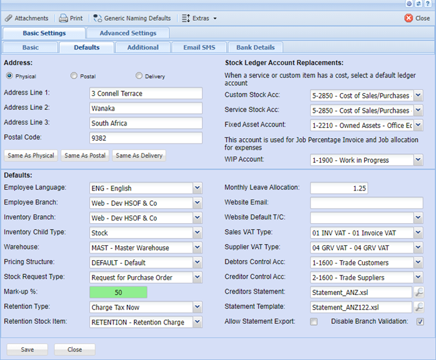
Task: Enable the Allow Statement Export checkbox
Action: [x=314, y=322]
